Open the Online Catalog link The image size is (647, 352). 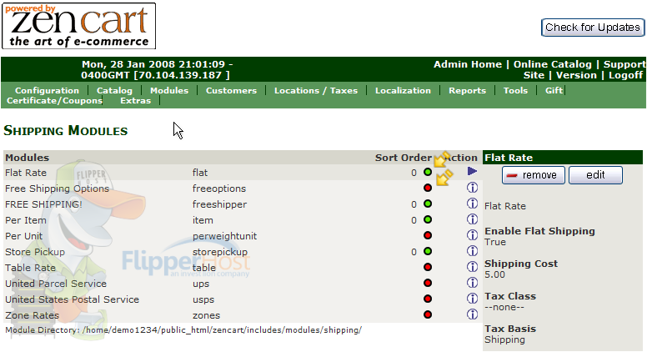coord(552,64)
